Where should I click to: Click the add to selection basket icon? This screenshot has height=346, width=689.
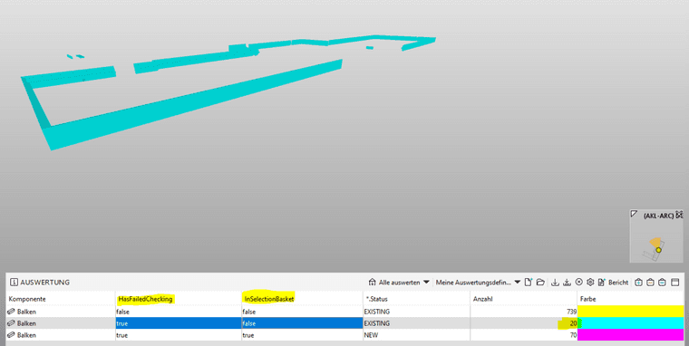coord(639,283)
